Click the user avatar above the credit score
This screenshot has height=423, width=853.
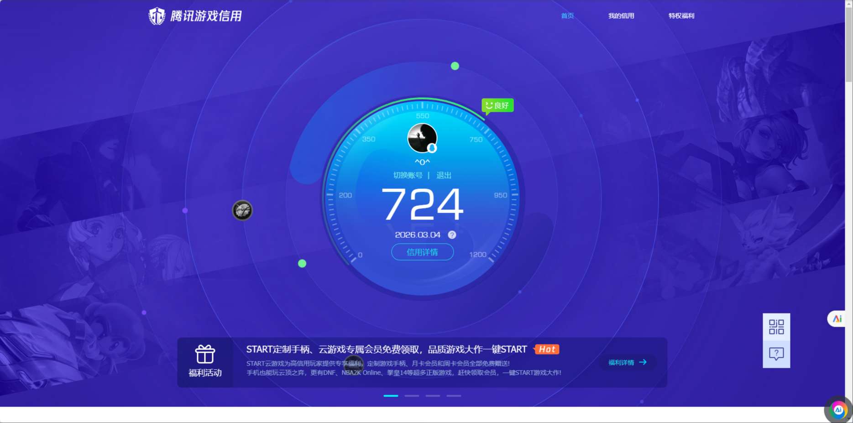(x=422, y=137)
